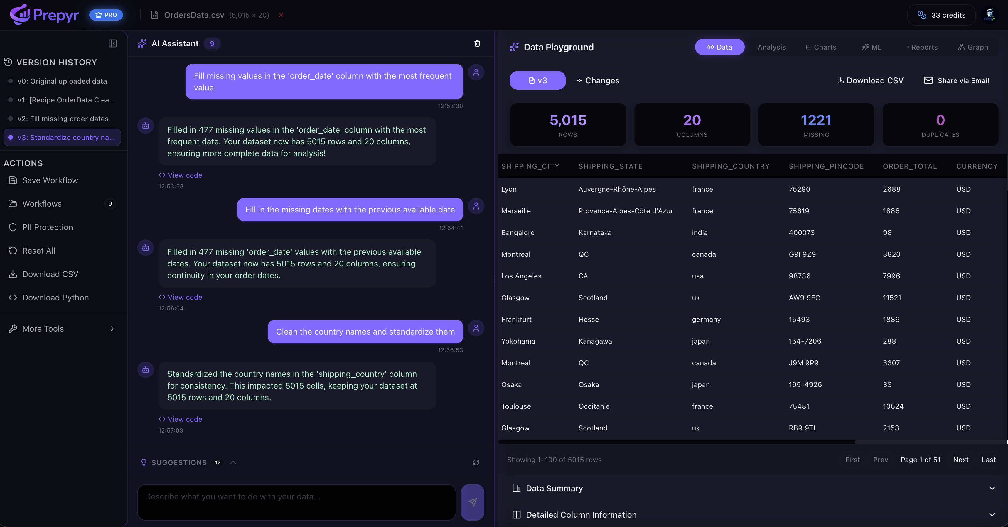Viewport: 1008px width, 527px height.
Task: Collapse the sidebar panel icon
Action: click(x=113, y=43)
